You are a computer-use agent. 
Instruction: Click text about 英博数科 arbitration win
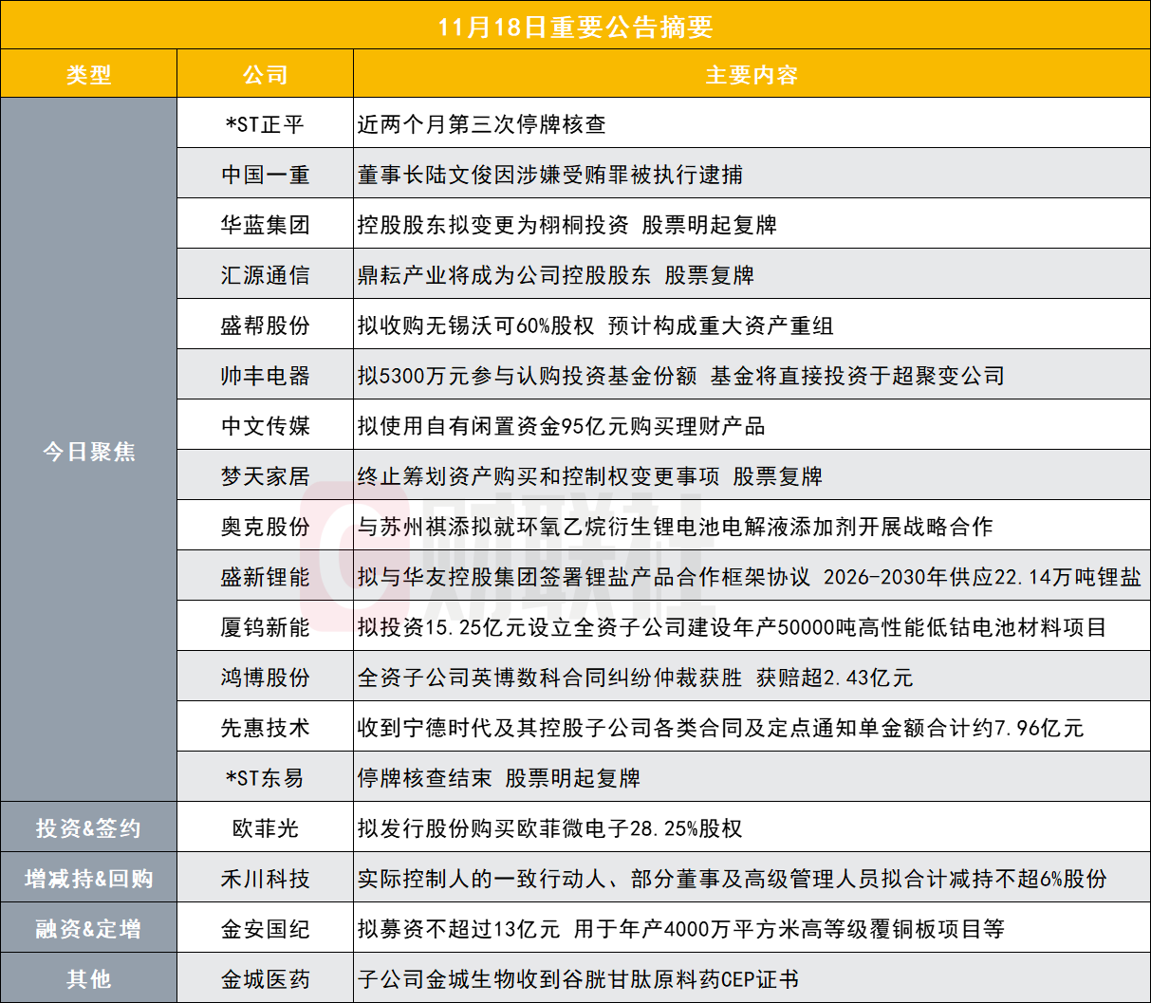636,678
